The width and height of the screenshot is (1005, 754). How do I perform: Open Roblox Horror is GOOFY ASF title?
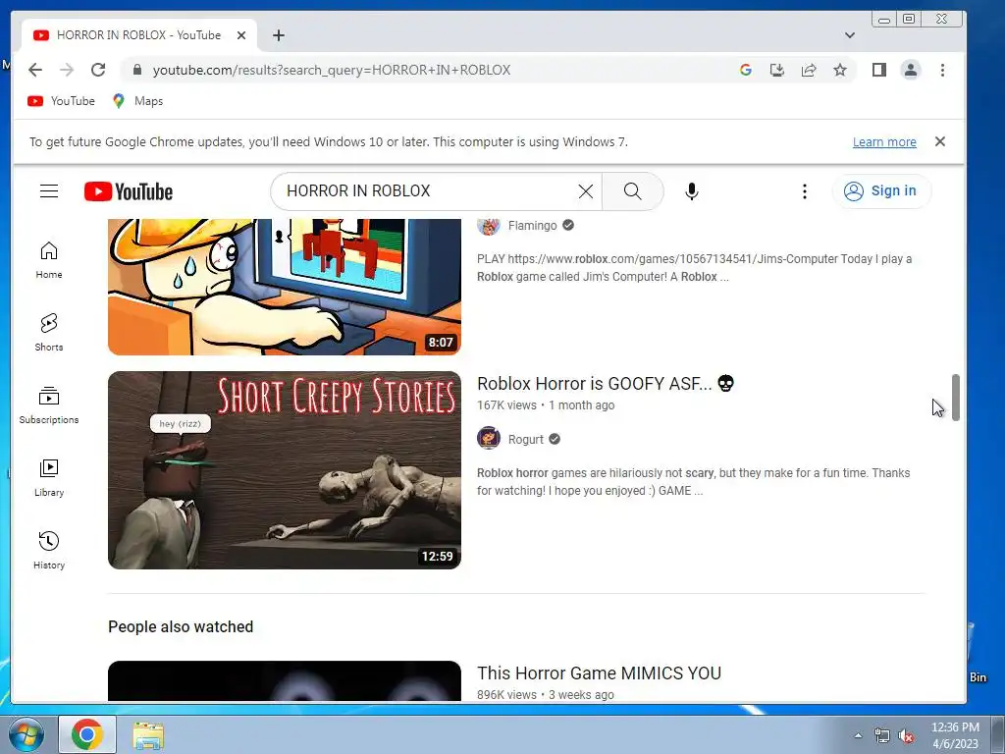606,384
